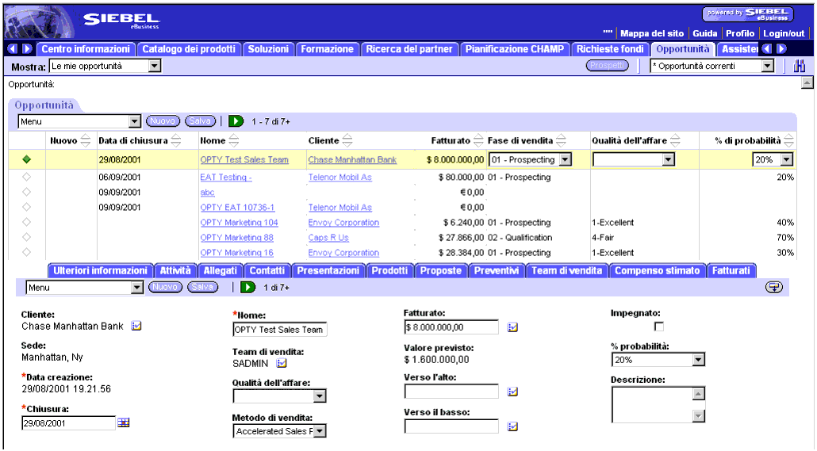Image resolution: width=817 pixels, height=451 pixels.
Task: Sort by the Nuovo column sort icon
Action: point(86,140)
